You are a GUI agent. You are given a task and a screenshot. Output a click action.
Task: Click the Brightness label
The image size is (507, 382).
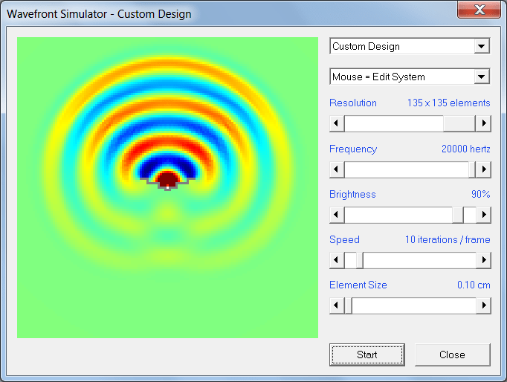(x=352, y=194)
